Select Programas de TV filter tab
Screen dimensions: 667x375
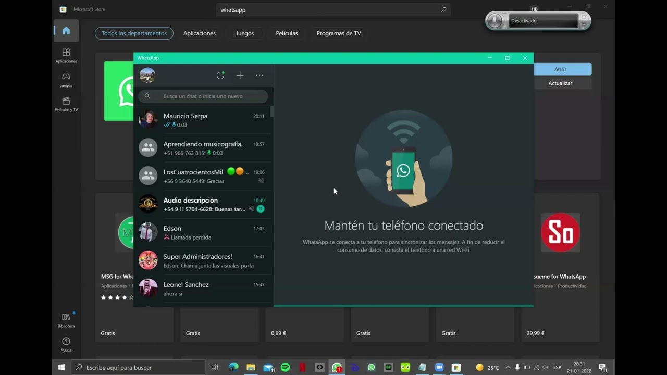click(x=339, y=33)
